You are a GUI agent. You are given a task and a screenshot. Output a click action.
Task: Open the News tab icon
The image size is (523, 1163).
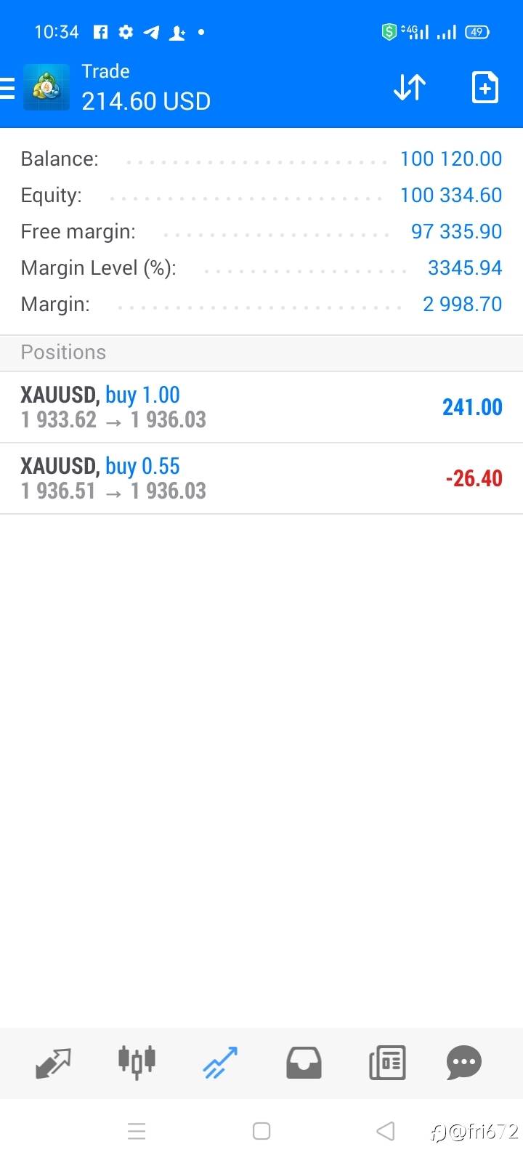click(387, 1063)
